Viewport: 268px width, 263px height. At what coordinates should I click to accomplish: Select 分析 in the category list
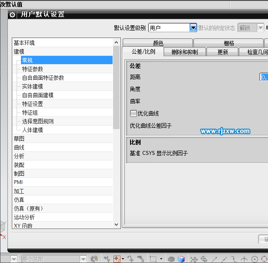(x=62, y=156)
